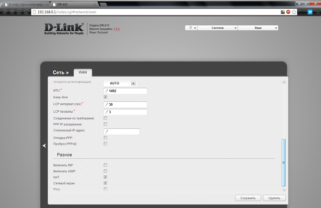This screenshot has height=208, width=321.
Task: Enable Соединение по требованию checkbox
Action: point(105,118)
